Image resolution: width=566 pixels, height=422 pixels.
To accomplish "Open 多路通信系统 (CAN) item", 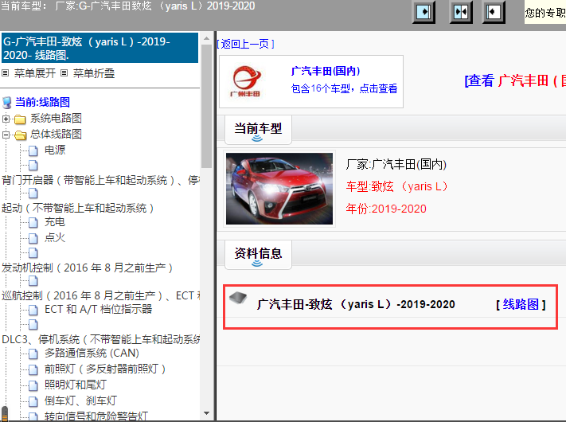I will click(92, 353).
